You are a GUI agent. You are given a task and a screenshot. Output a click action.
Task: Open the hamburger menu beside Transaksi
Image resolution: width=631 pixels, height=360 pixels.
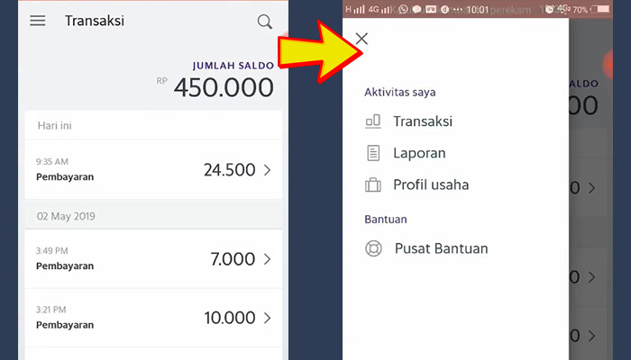tap(38, 21)
